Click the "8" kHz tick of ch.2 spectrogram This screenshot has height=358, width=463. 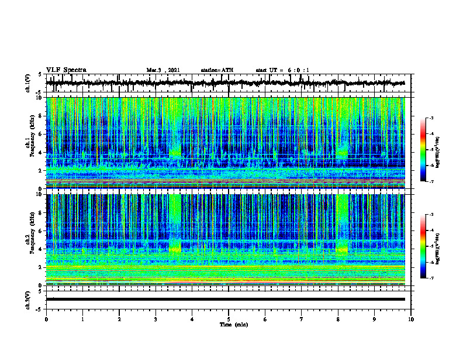(x=41, y=213)
